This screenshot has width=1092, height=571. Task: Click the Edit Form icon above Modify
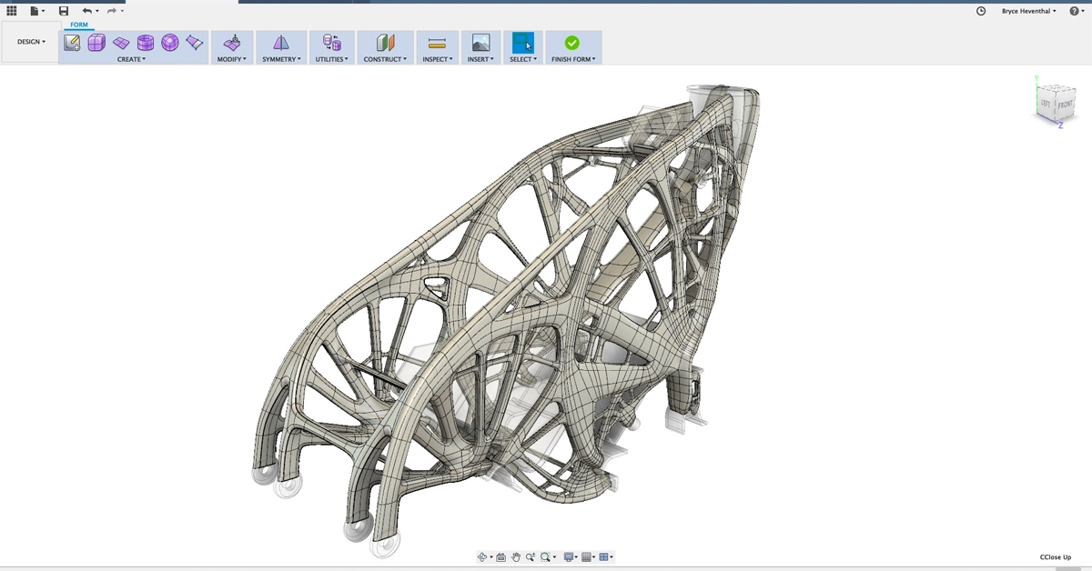click(x=232, y=43)
